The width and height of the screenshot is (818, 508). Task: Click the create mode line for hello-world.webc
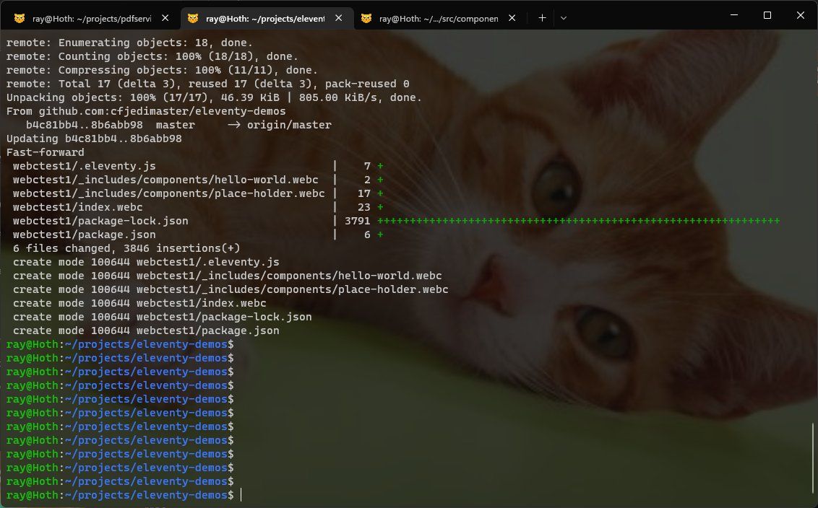[228, 276]
